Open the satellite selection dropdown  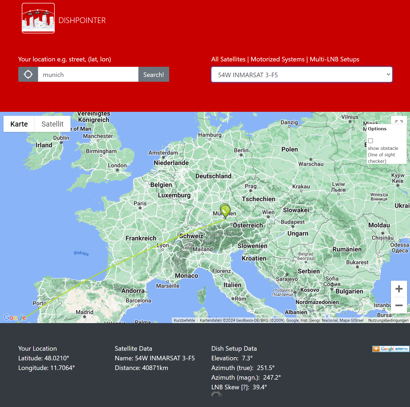(x=302, y=75)
